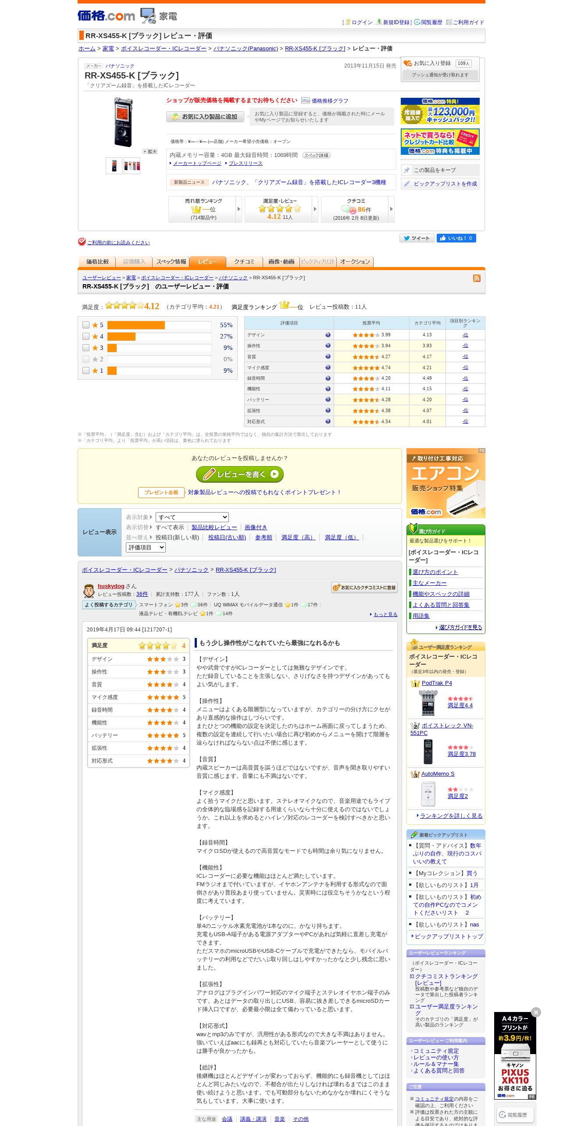
Task: Click the RSS feed icon
Action: (x=477, y=278)
